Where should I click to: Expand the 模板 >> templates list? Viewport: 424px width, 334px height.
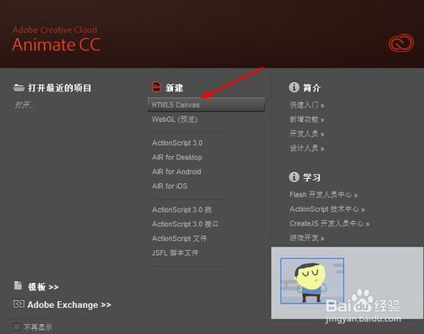pos(43,287)
